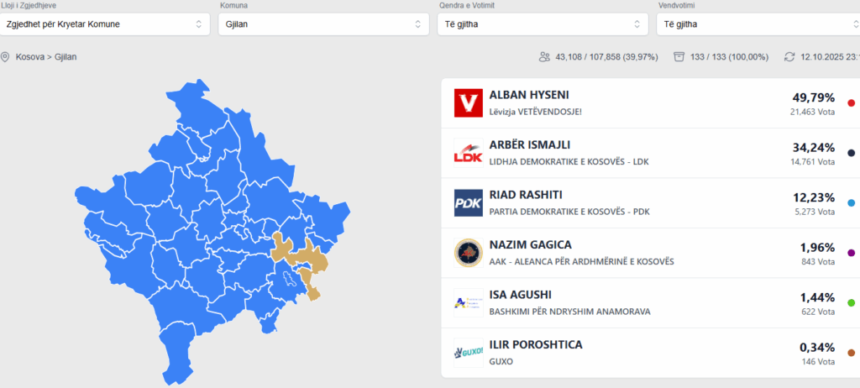Viewport: 860px width, 388px height.
Task: Click the Isa Agushi party logo
Action: coord(468,303)
